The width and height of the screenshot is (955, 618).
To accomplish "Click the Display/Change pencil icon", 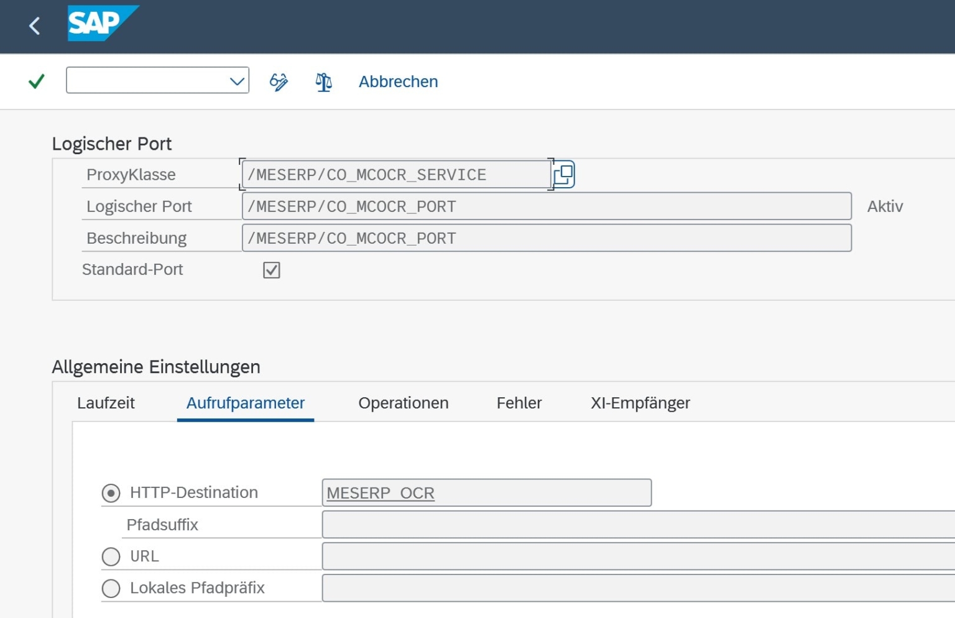I will [x=277, y=81].
